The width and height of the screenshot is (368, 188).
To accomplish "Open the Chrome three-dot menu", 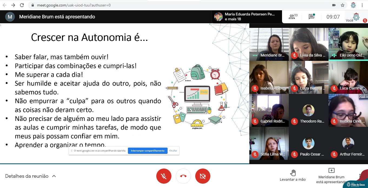I will [362, 5].
